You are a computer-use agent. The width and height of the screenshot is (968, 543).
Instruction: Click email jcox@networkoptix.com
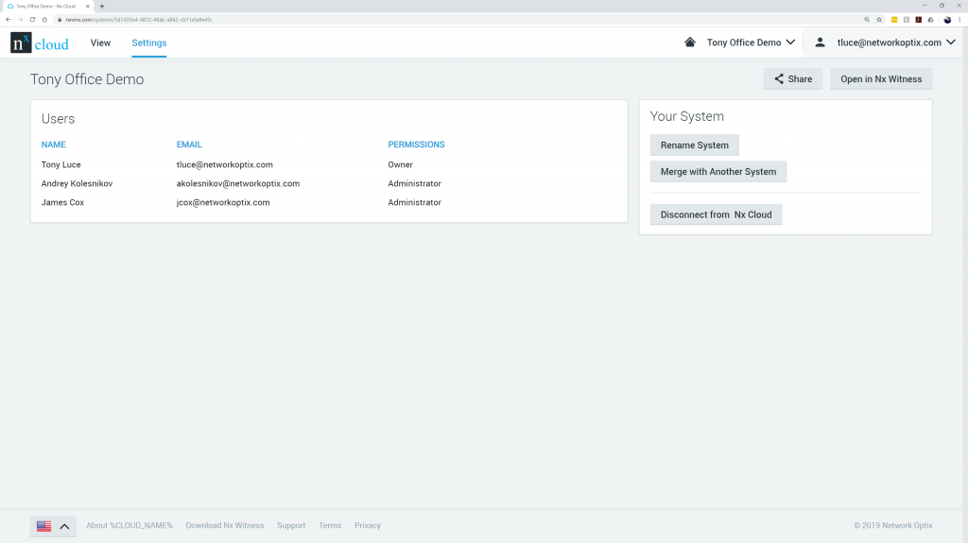223,202
